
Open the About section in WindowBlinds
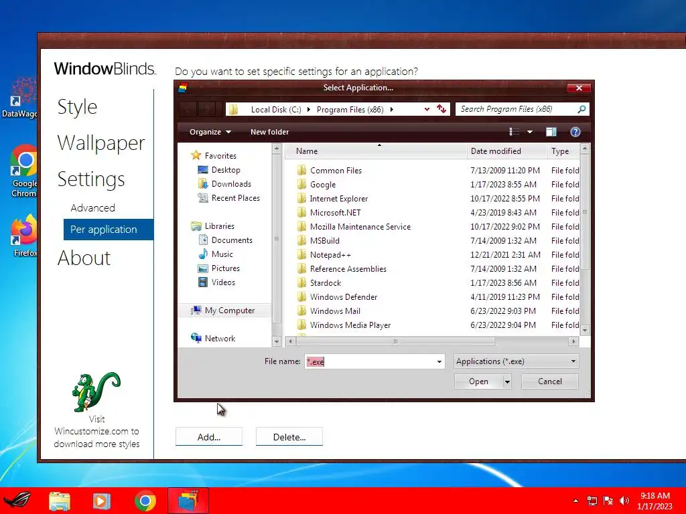coord(84,258)
